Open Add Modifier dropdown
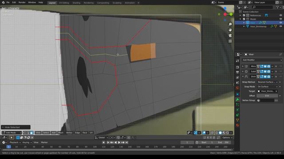 click(262, 60)
